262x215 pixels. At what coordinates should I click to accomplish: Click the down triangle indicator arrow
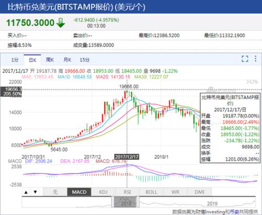[x=35, y=192]
